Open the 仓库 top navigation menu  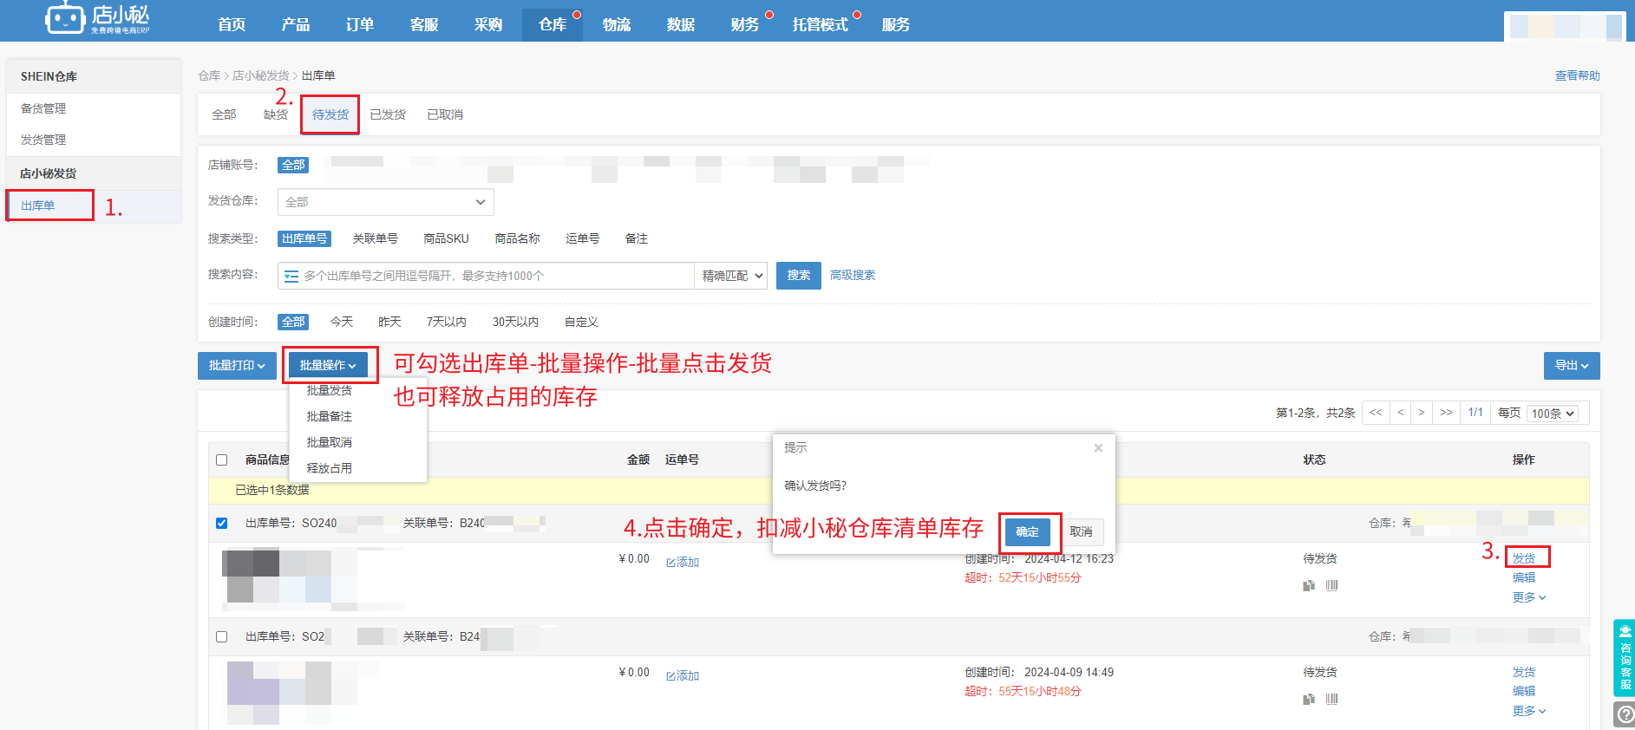553,24
